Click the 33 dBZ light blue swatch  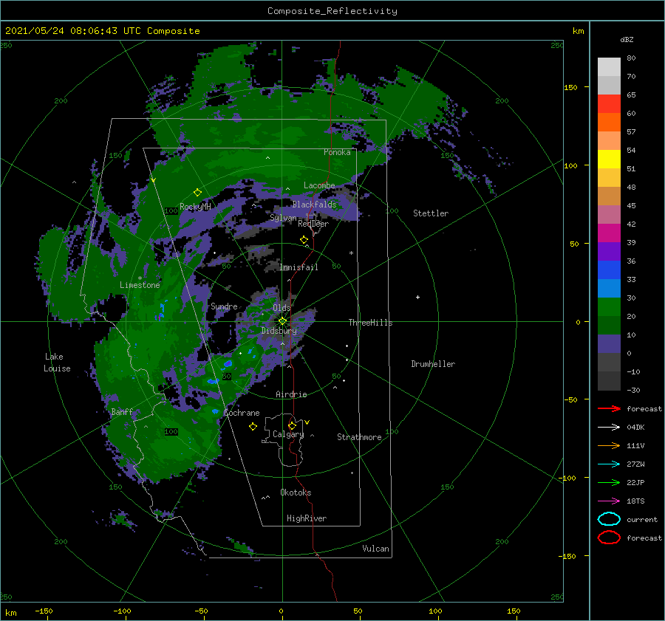pos(609,288)
